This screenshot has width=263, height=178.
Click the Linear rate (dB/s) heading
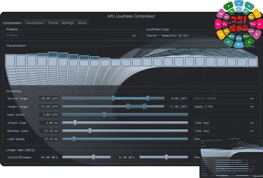[20, 150]
